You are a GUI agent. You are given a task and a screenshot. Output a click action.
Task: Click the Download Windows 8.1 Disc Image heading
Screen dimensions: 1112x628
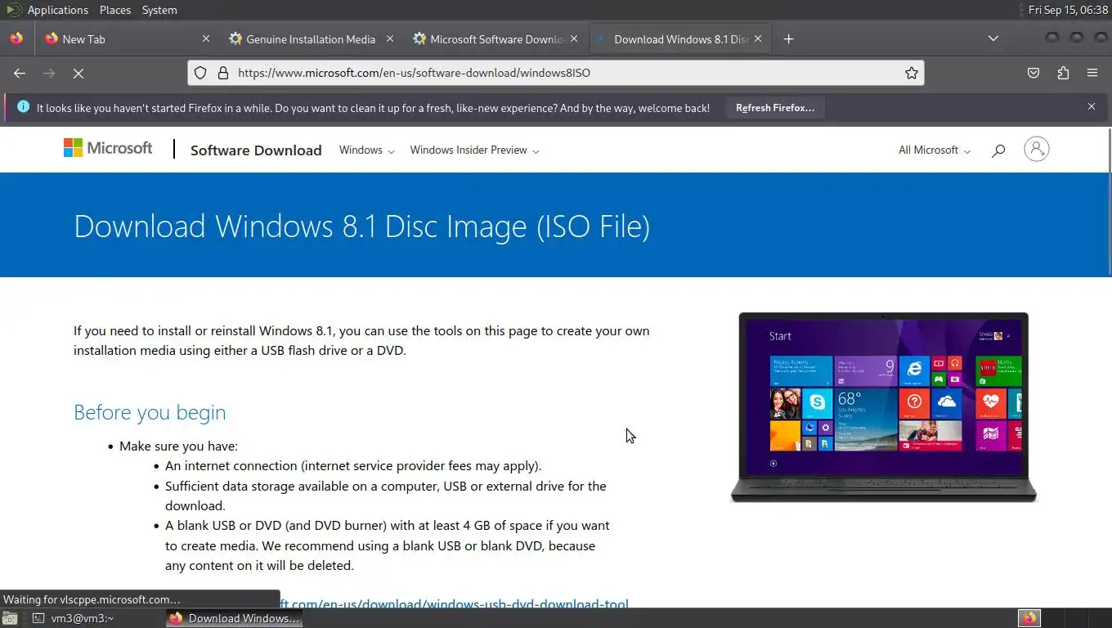point(361,227)
